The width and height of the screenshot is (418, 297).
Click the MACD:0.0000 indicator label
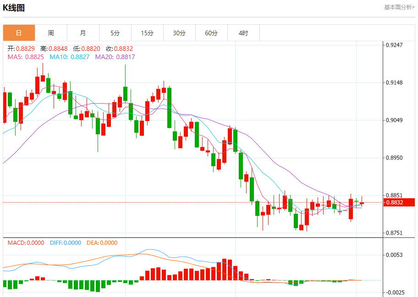(x=26, y=242)
